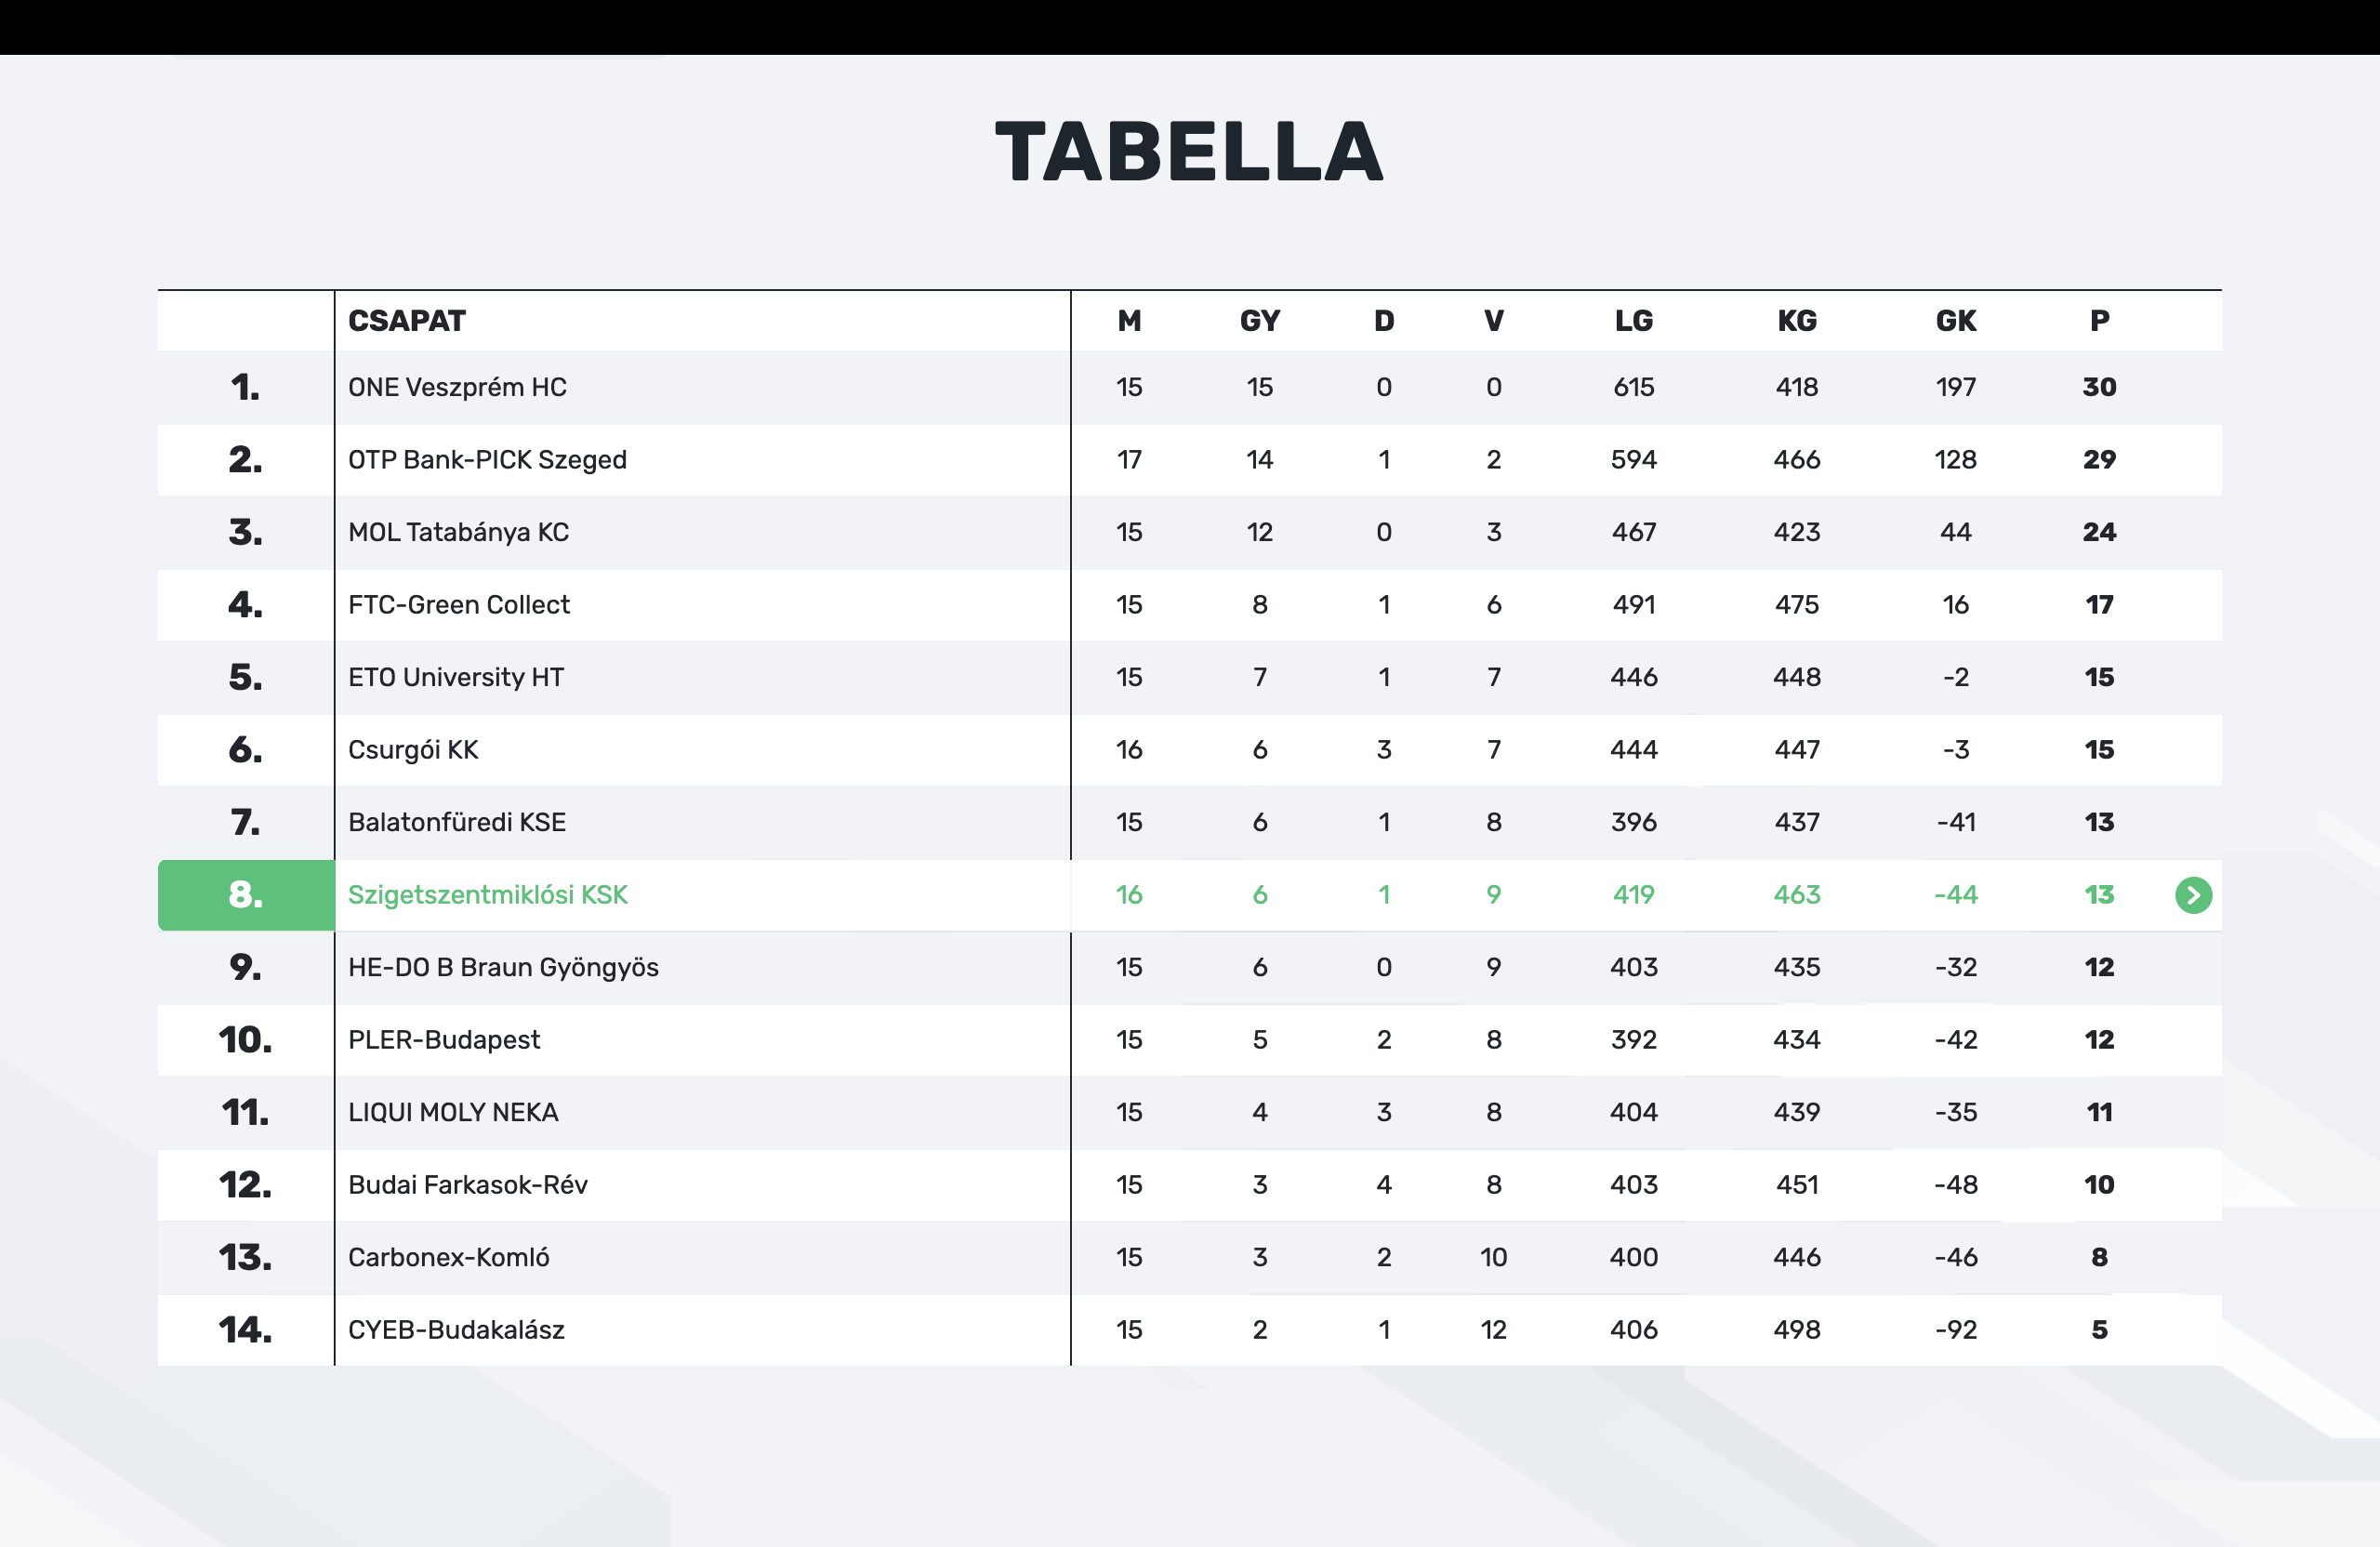Click Balatonfüredi KSE team name

pos(456,822)
